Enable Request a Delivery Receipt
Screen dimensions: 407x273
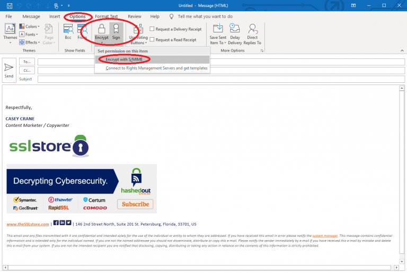(x=152, y=29)
